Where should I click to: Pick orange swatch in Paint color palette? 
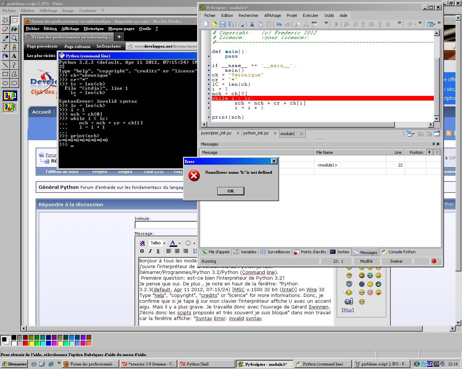(89, 343)
